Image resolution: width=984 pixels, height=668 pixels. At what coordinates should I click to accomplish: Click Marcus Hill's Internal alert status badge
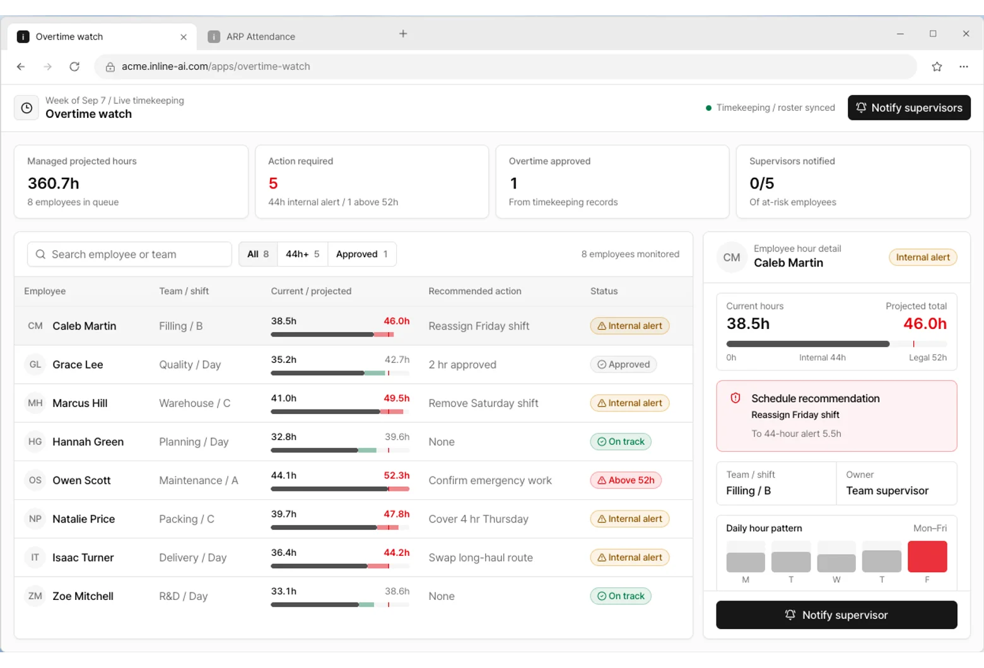[x=630, y=403]
